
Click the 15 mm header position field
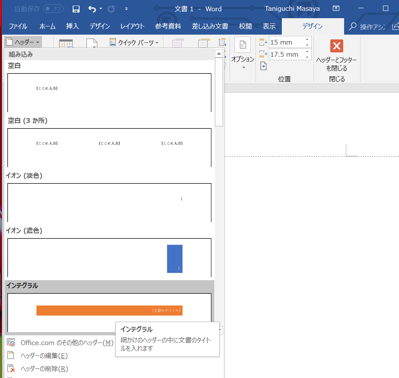pyautogui.click(x=287, y=42)
